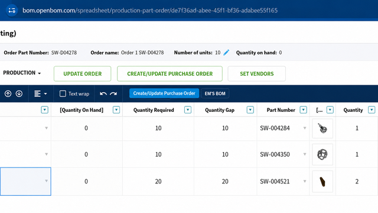This screenshot has width=378, height=213.
Task: Select Quantity Required 20 cell for SW-004521
Action: 158,182
